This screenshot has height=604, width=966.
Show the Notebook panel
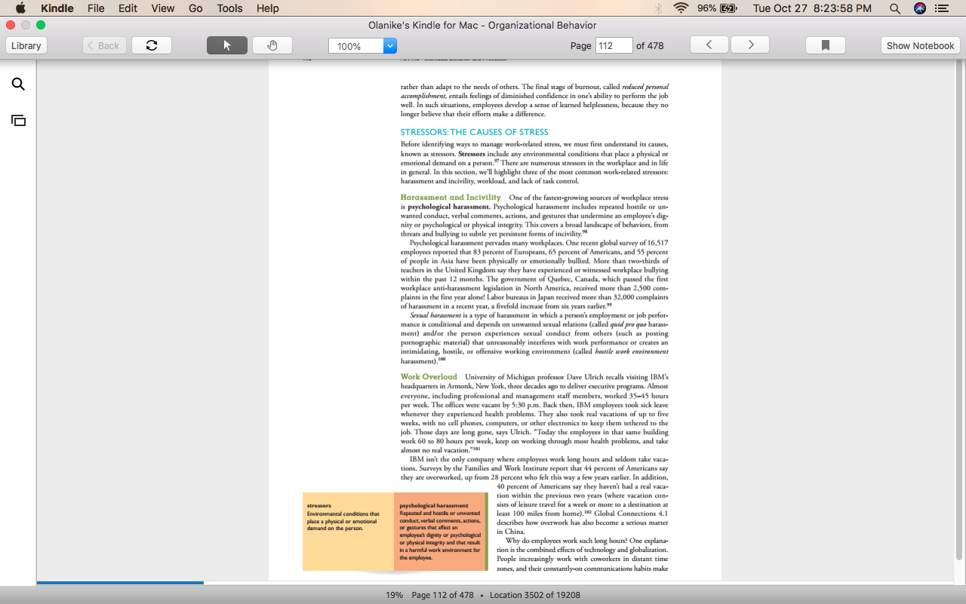[x=920, y=45]
